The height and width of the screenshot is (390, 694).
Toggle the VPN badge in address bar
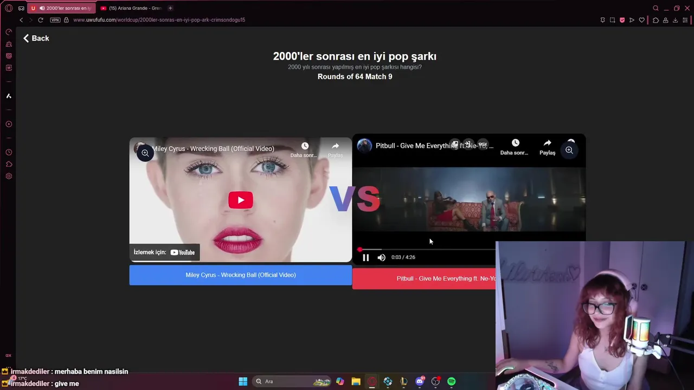(x=55, y=20)
